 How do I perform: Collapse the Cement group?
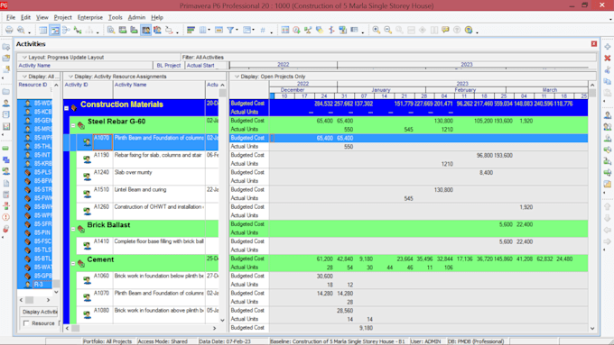pyautogui.click(x=73, y=263)
